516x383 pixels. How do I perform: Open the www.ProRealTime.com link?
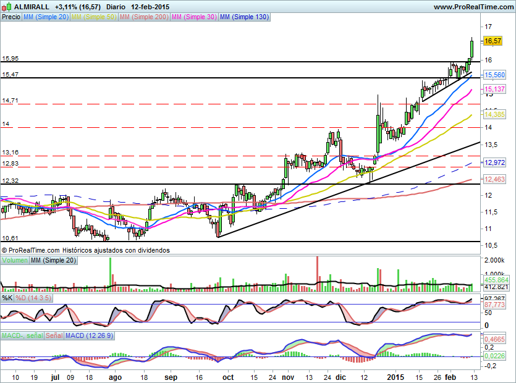point(473,7)
